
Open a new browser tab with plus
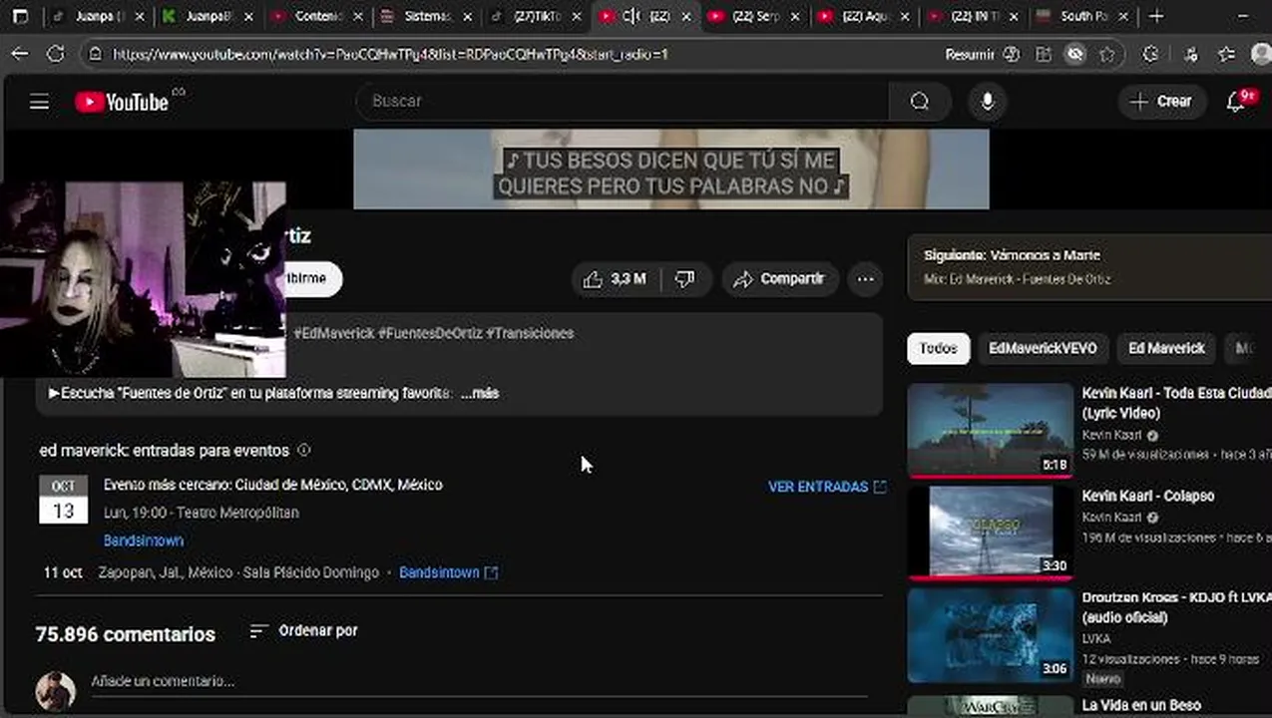tap(1156, 16)
